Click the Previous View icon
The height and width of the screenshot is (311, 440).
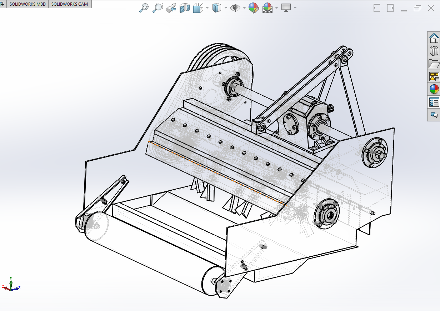[171, 8]
